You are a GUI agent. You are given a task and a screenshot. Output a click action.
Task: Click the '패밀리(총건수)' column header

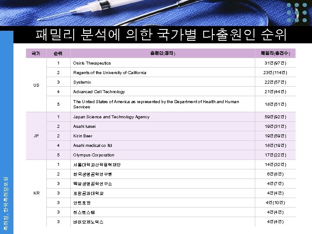(276, 53)
